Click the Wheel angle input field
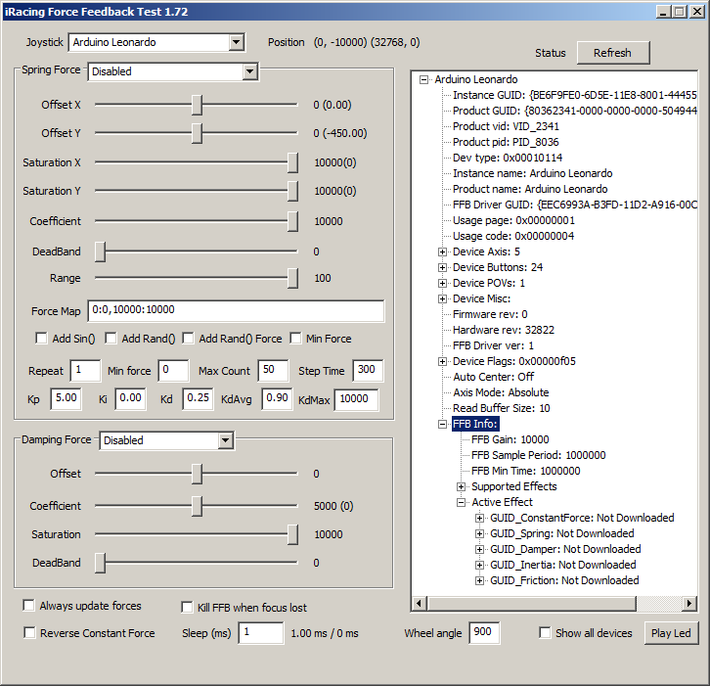The width and height of the screenshot is (710, 686). pos(484,632)
